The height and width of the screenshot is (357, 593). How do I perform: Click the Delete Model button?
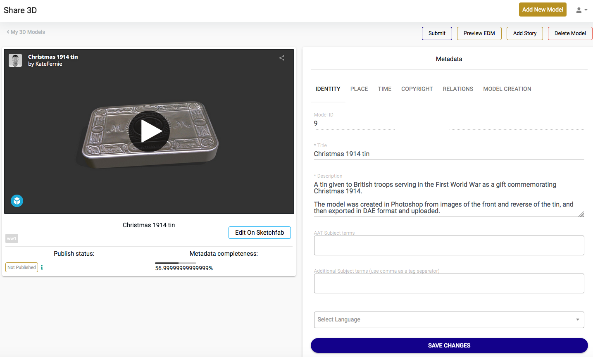[570, 33]
